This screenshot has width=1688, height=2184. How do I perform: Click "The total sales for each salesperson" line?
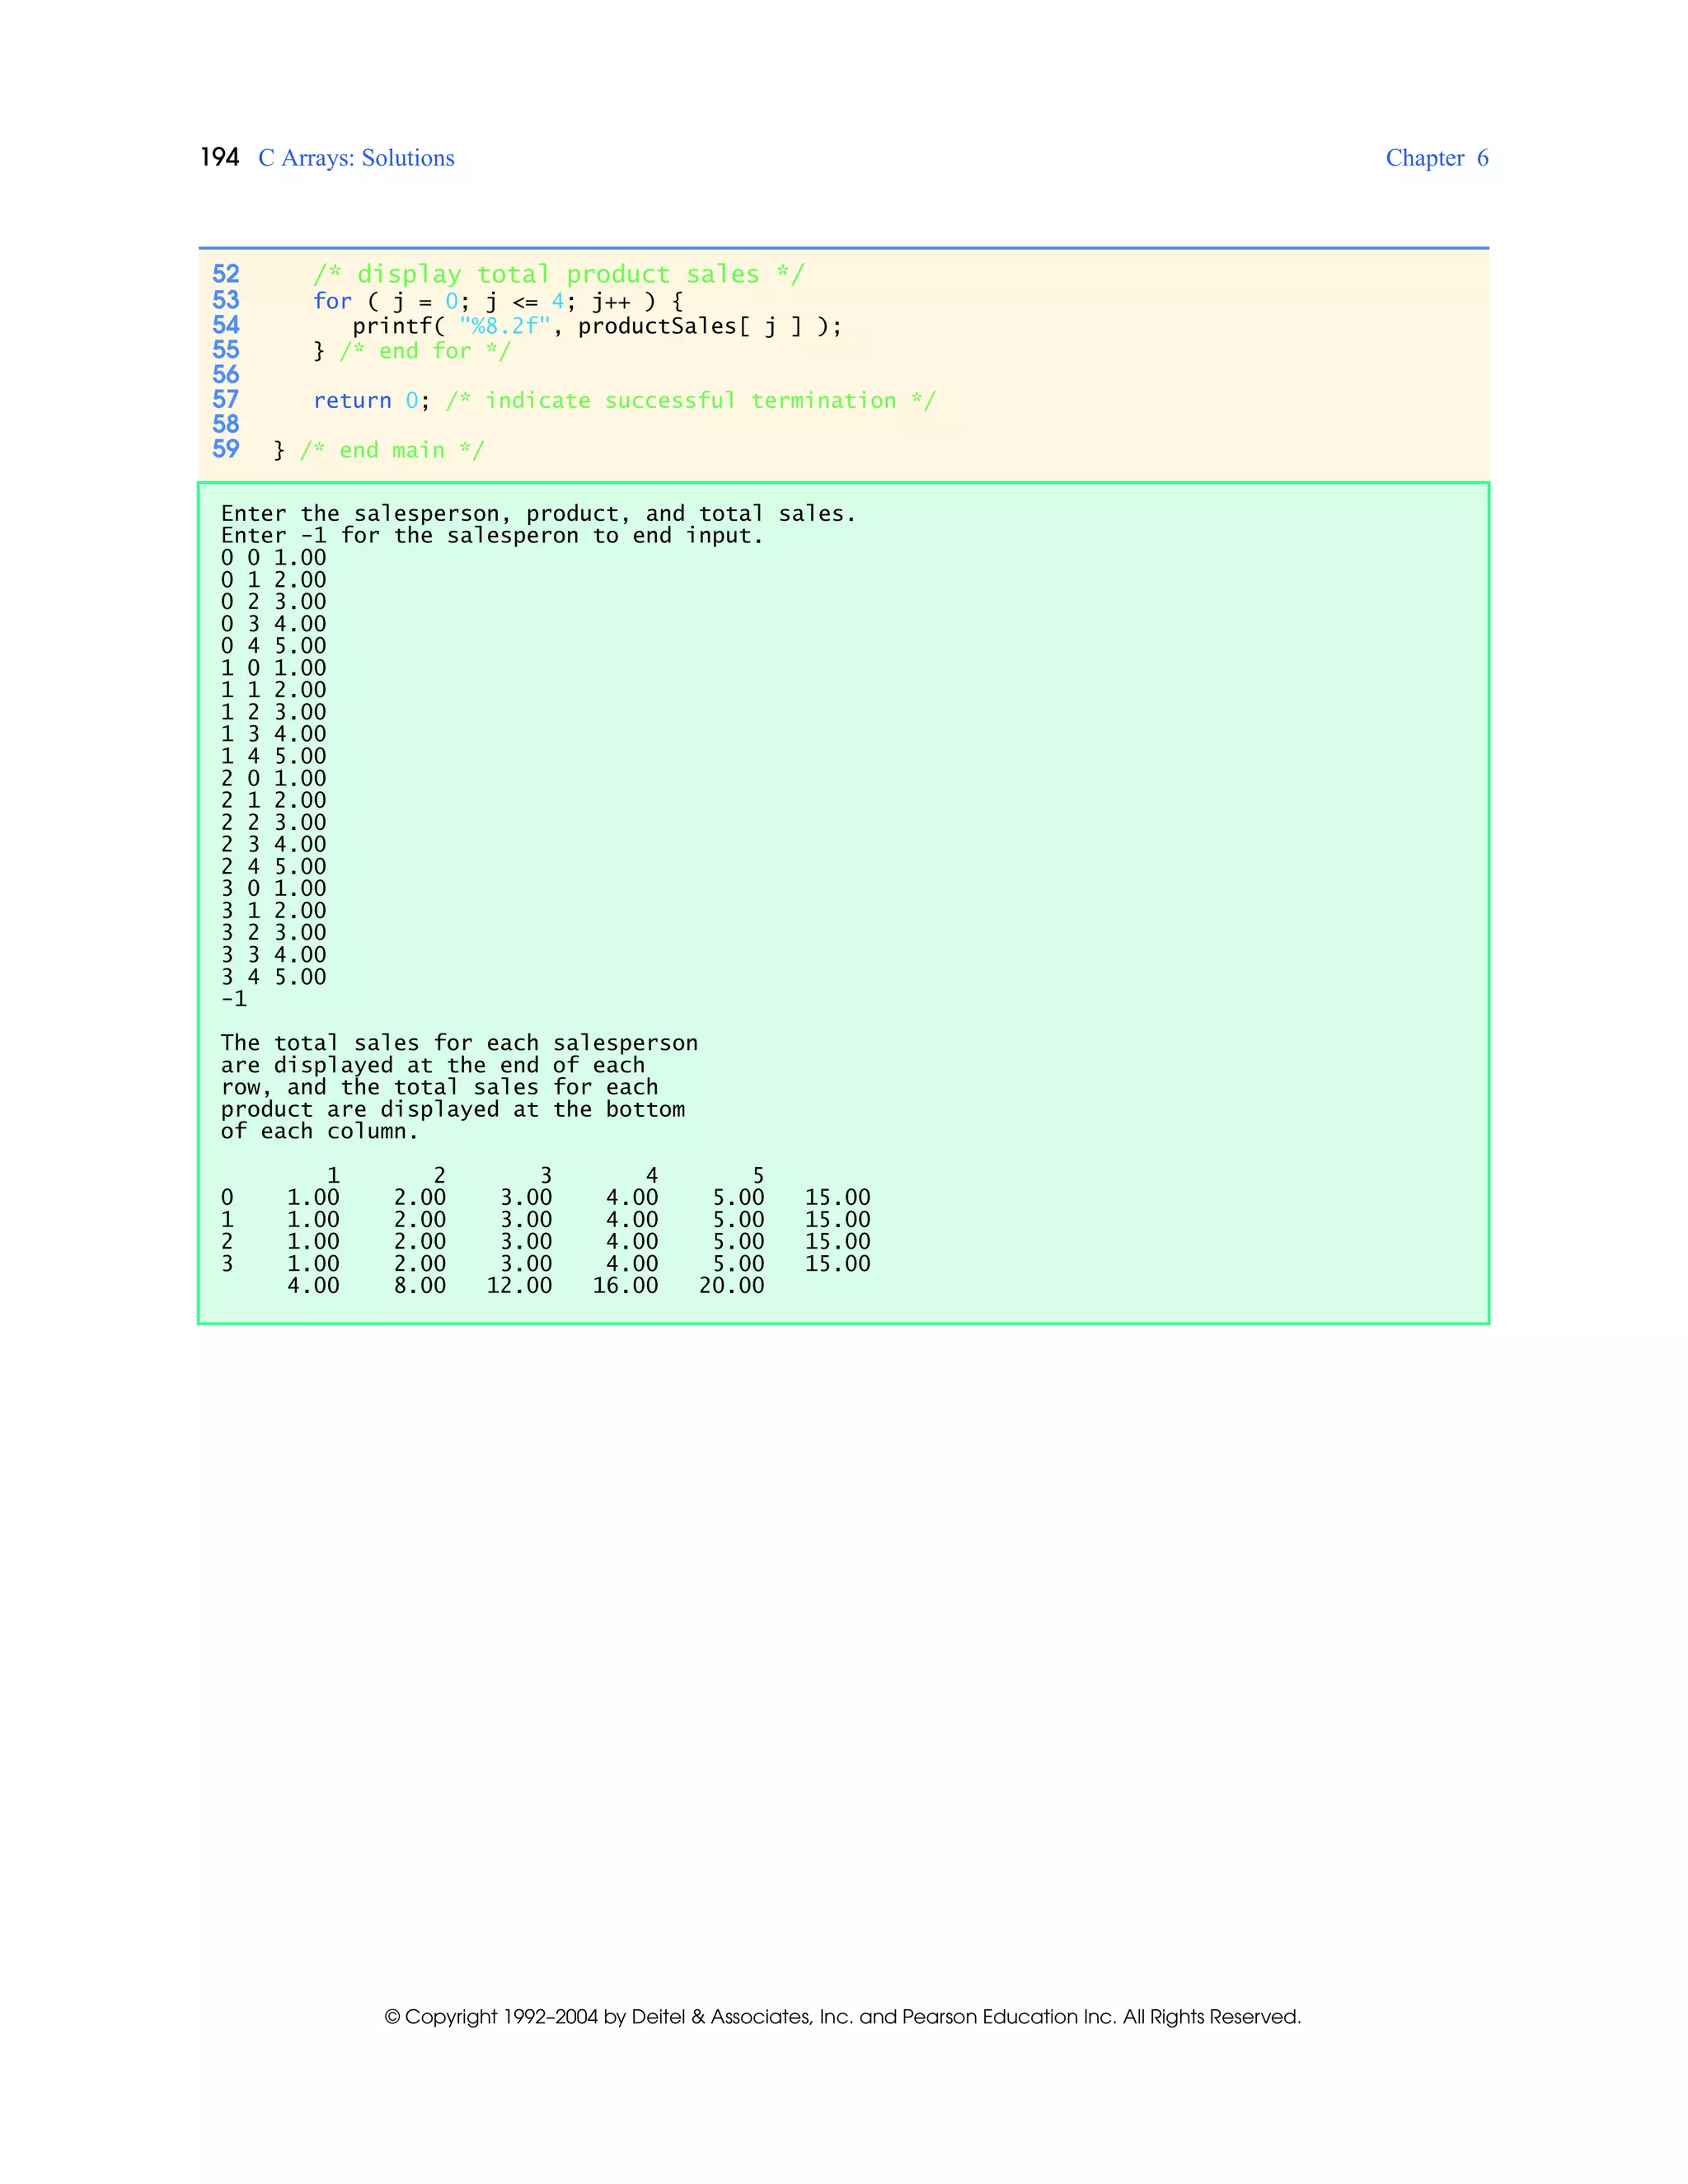pos(460,1043)
